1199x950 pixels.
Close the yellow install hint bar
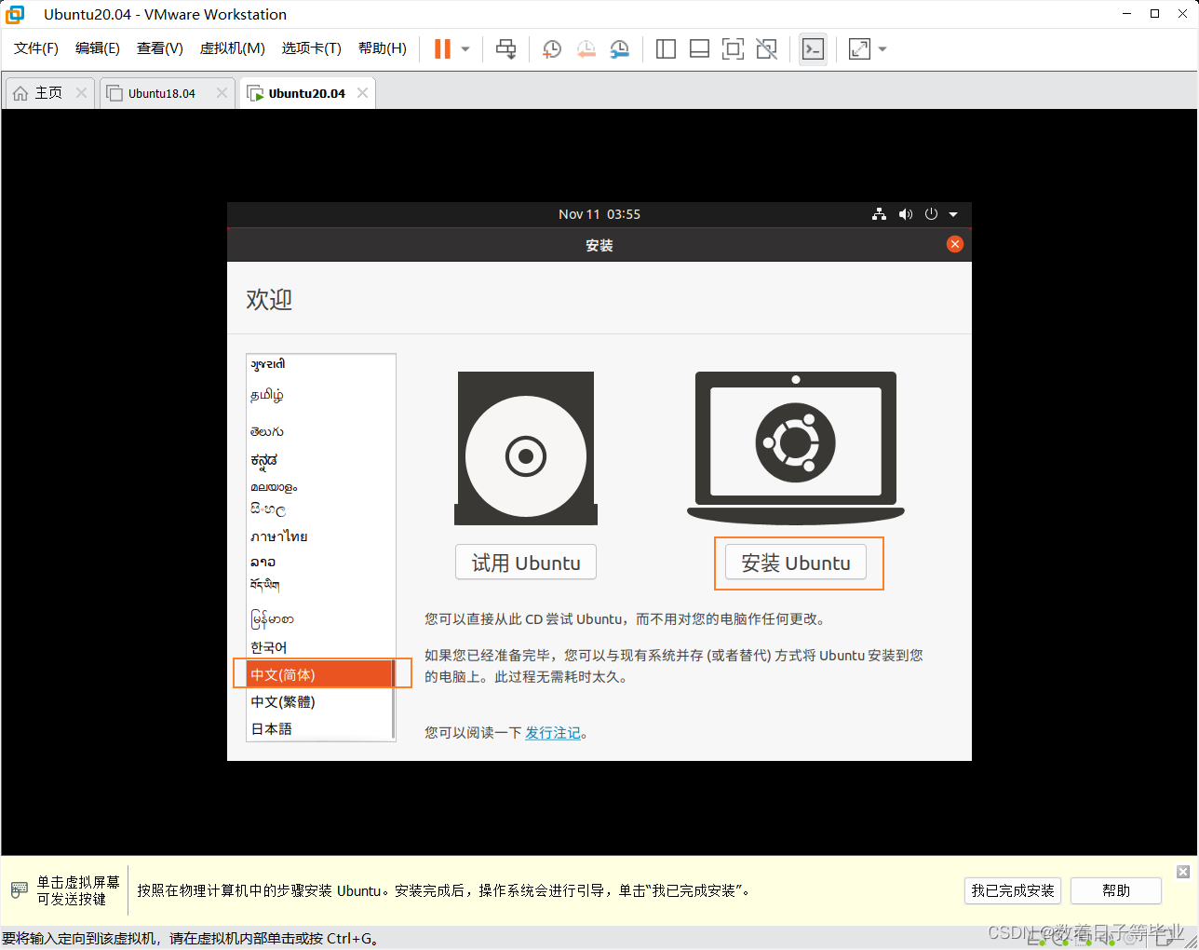click(x=1183, y=872)
